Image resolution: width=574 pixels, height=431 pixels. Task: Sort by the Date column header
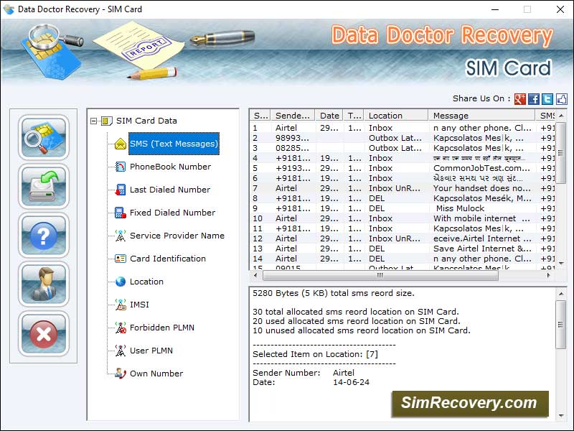pos(329,116)
